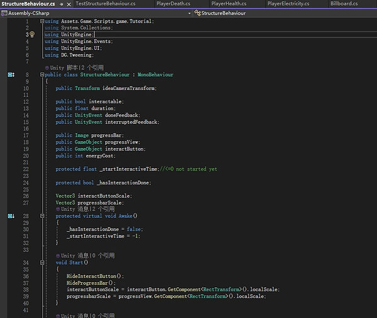Collapse the Start method block
This screenshot has height=318, width=377.
click(x=42, y=263)
